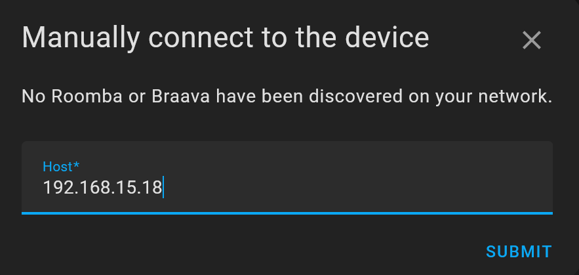Click the last octet '18' of the host
Screen dimensions: 579x275
154,188
